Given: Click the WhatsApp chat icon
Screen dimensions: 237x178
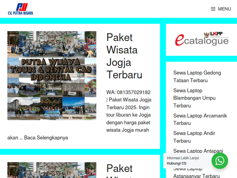Looking at the screenshot, I should (x=220, y=161).
